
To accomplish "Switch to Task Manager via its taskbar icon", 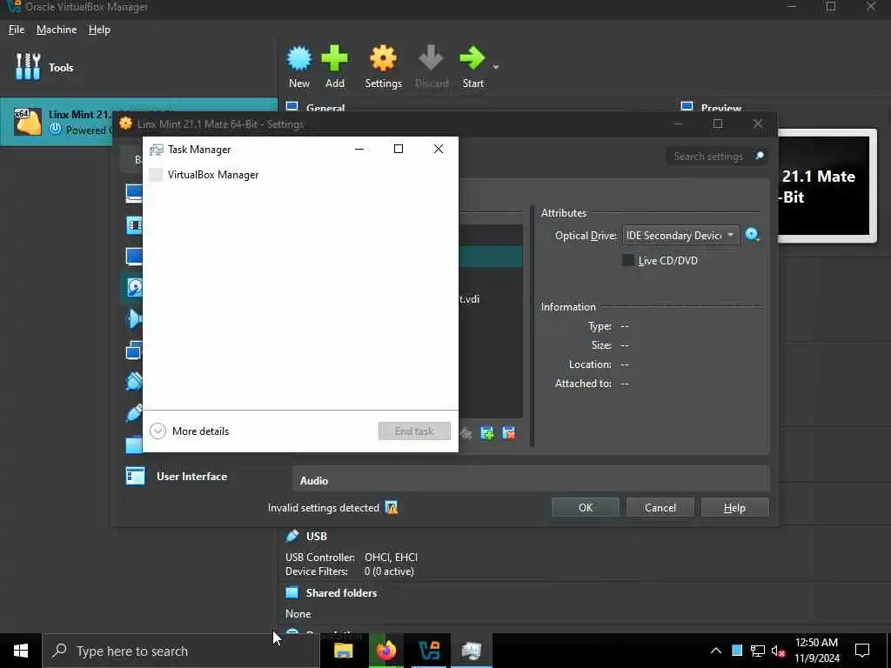I will (471, 651).
